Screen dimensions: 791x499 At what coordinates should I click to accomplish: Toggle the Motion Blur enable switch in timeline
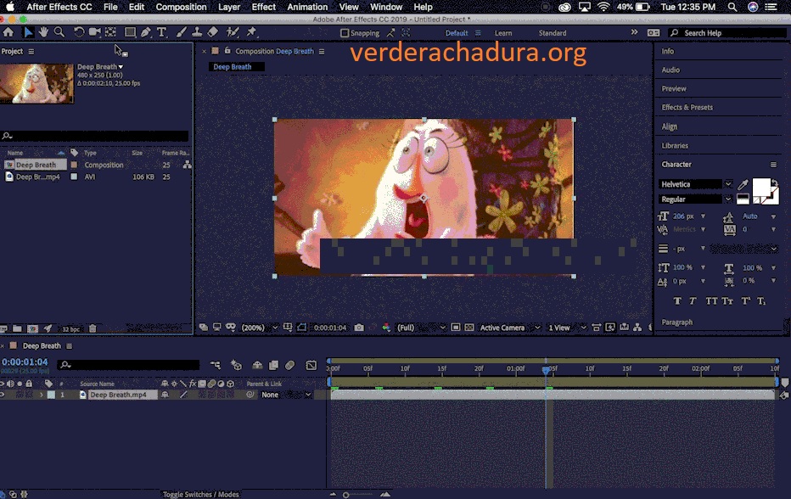pyautogui.click(x=290, y=365)
